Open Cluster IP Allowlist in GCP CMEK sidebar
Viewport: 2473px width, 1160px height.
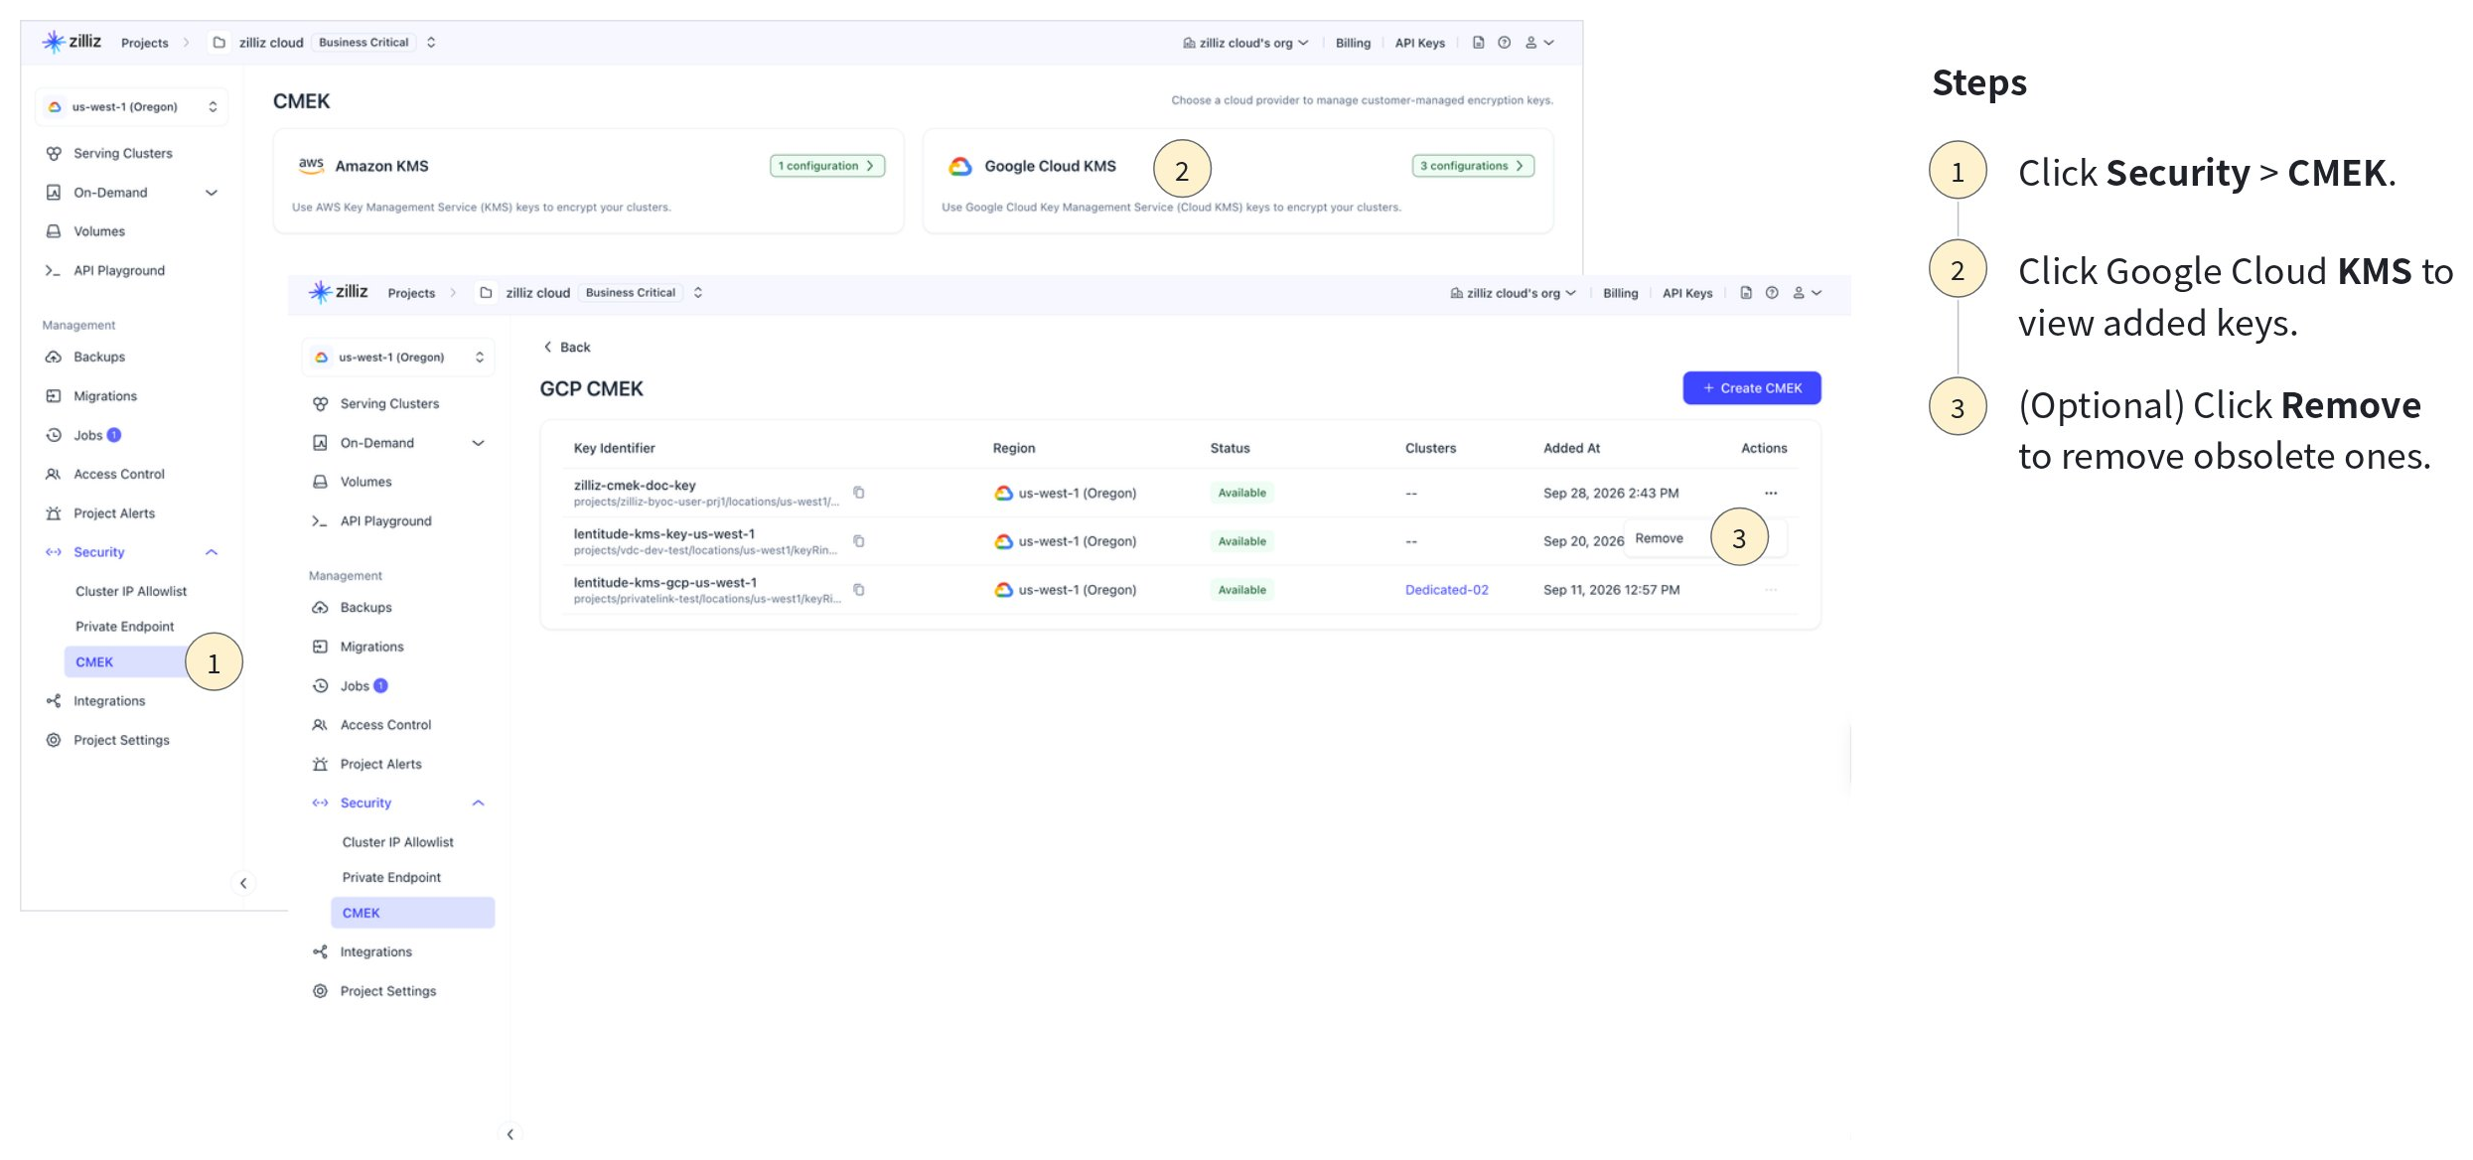tap(397, 841)
